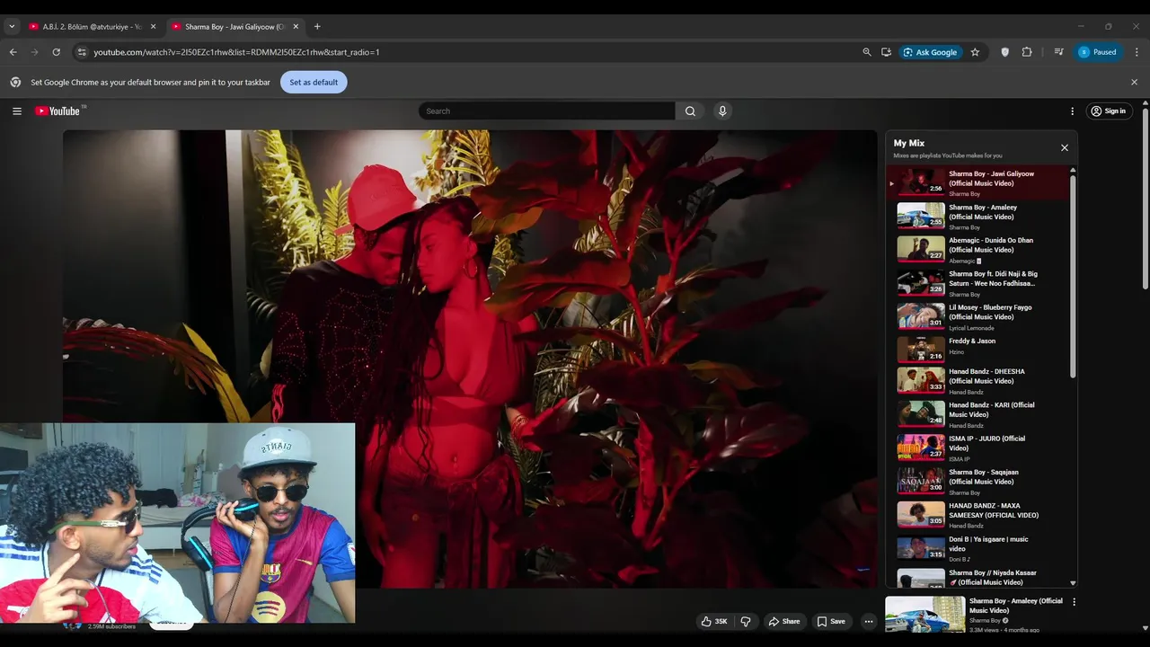Open media controls icon in toolbar
This screenshot has height=647, width=1150.
tap(1059, 52)
